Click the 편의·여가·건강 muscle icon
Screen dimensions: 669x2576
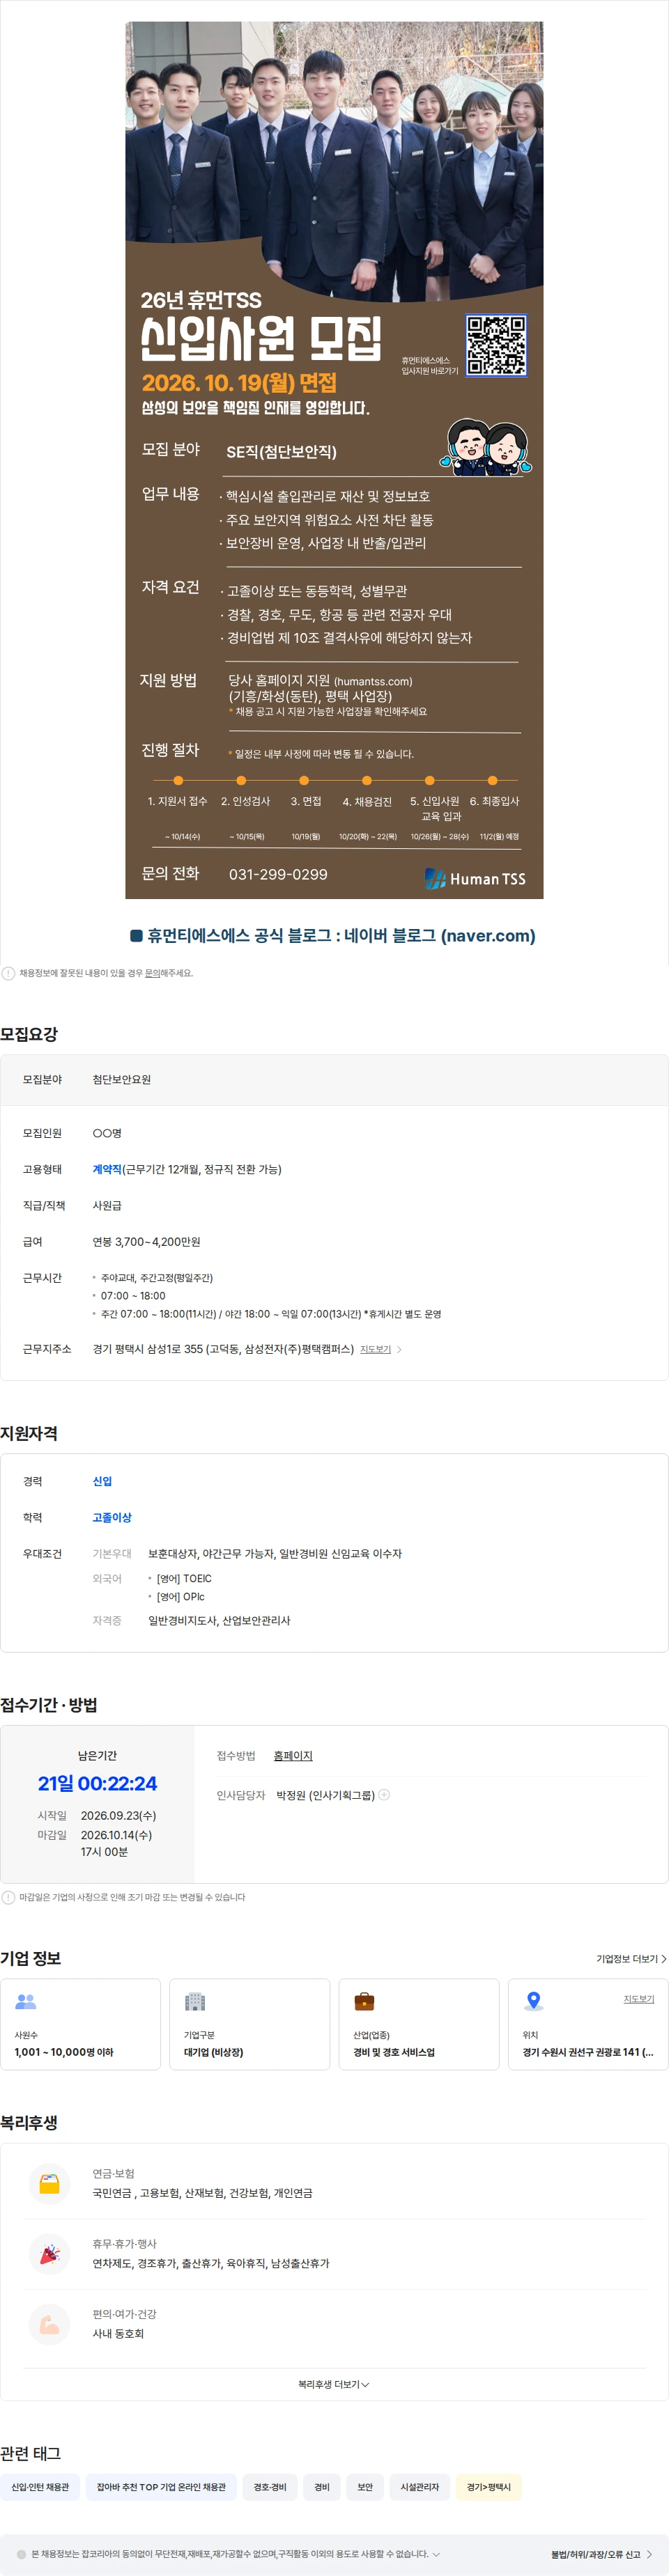pyautogui.click(x=49, y=2324)
